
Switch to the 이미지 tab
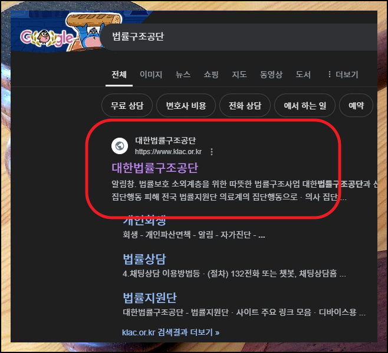(151, 74)
